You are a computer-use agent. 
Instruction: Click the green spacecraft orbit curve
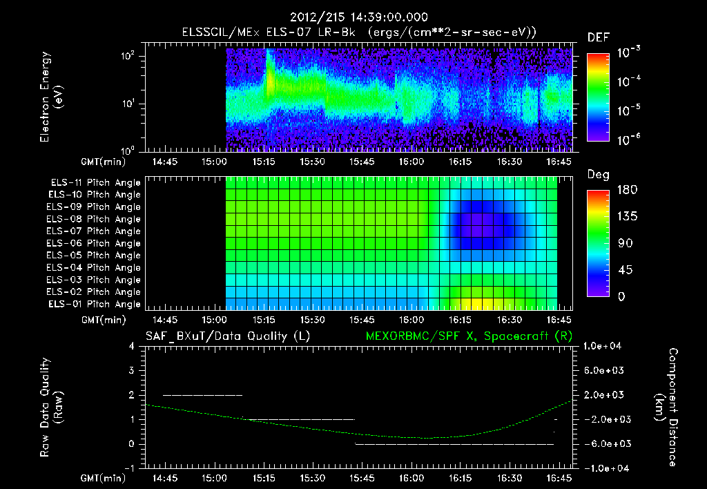[x=358, y=433]
